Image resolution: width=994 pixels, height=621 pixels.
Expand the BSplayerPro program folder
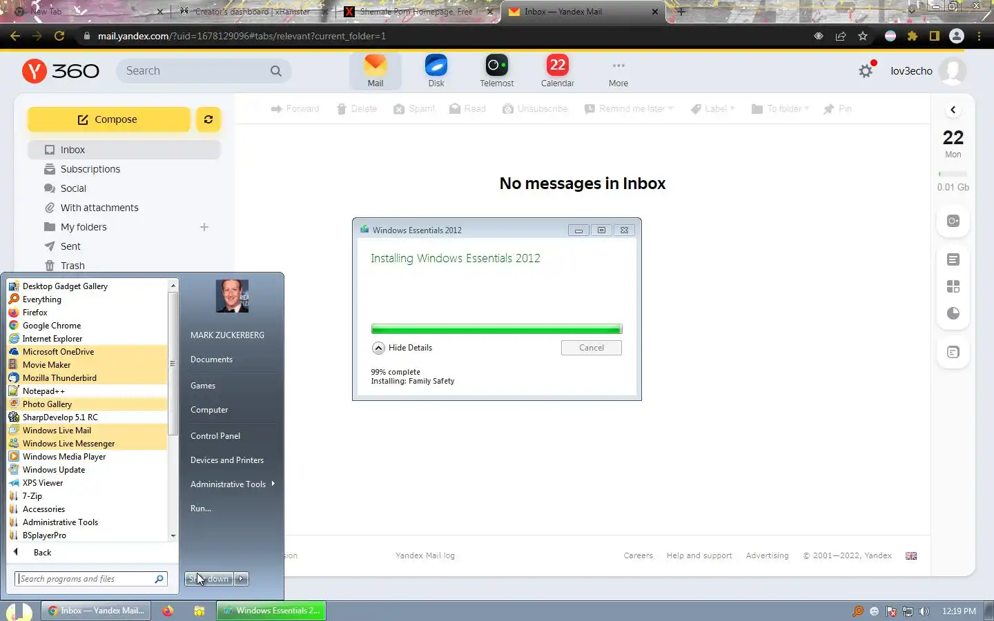point(87,535)
